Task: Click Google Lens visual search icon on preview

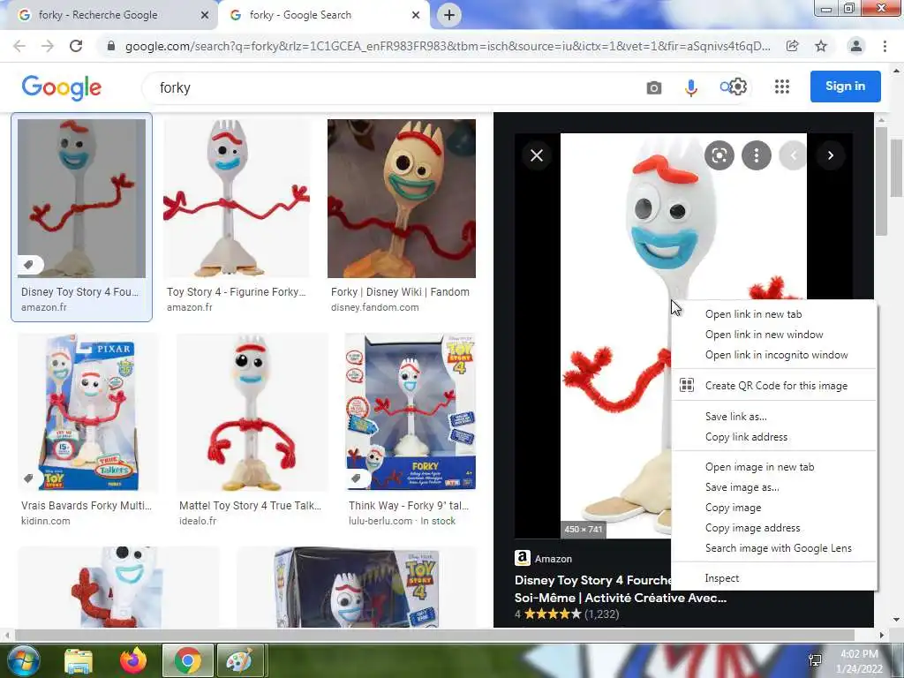Action: pyautogui.click(x=719, y=155)
